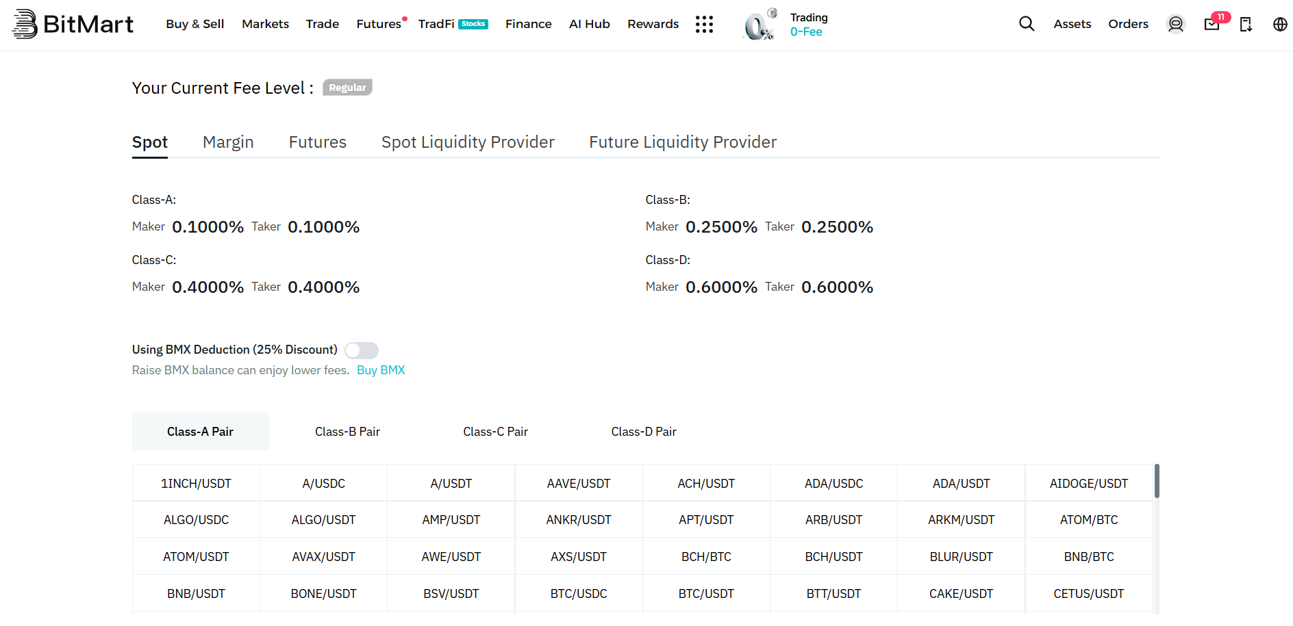Viewport: 1293px width, 626px height.
Task: Switch to the Margin tab
Action: click(x=228, y=142)
